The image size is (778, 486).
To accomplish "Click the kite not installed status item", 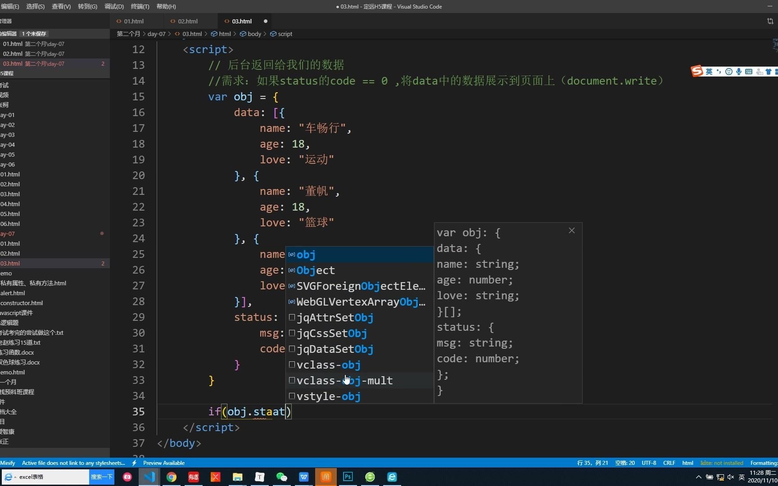I will [721, 463].
